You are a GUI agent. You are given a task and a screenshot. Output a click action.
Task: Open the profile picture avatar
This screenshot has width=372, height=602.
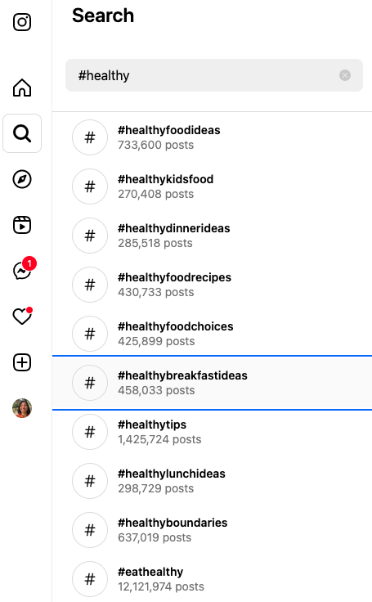tap(22, 408)
